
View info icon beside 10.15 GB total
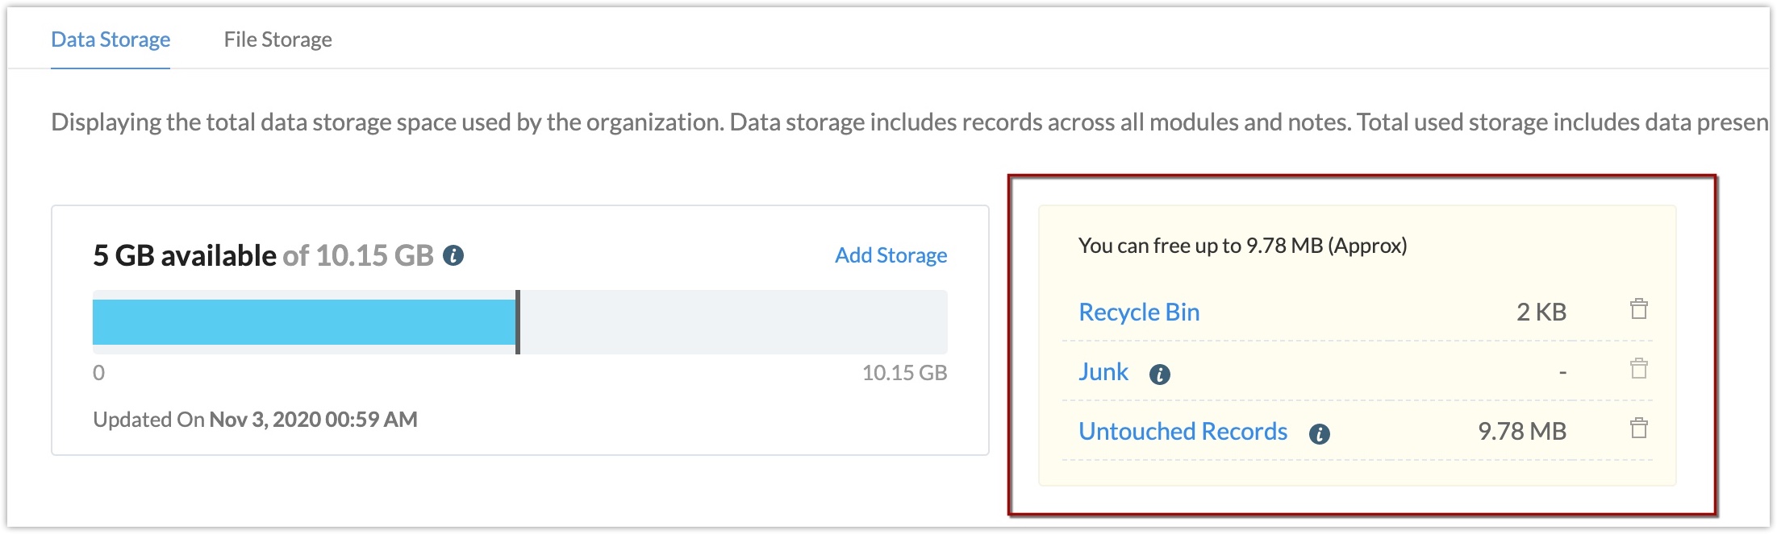point(453,256)
